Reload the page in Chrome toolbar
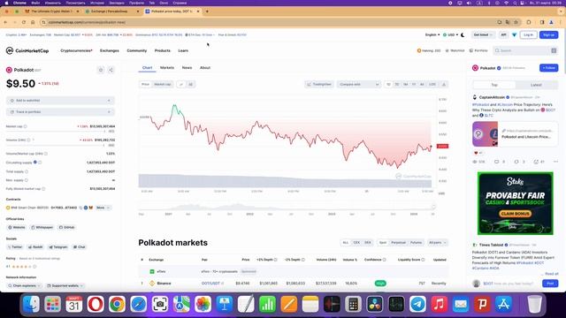The height and width of the screenshot is (318, 566). point(24,22)
